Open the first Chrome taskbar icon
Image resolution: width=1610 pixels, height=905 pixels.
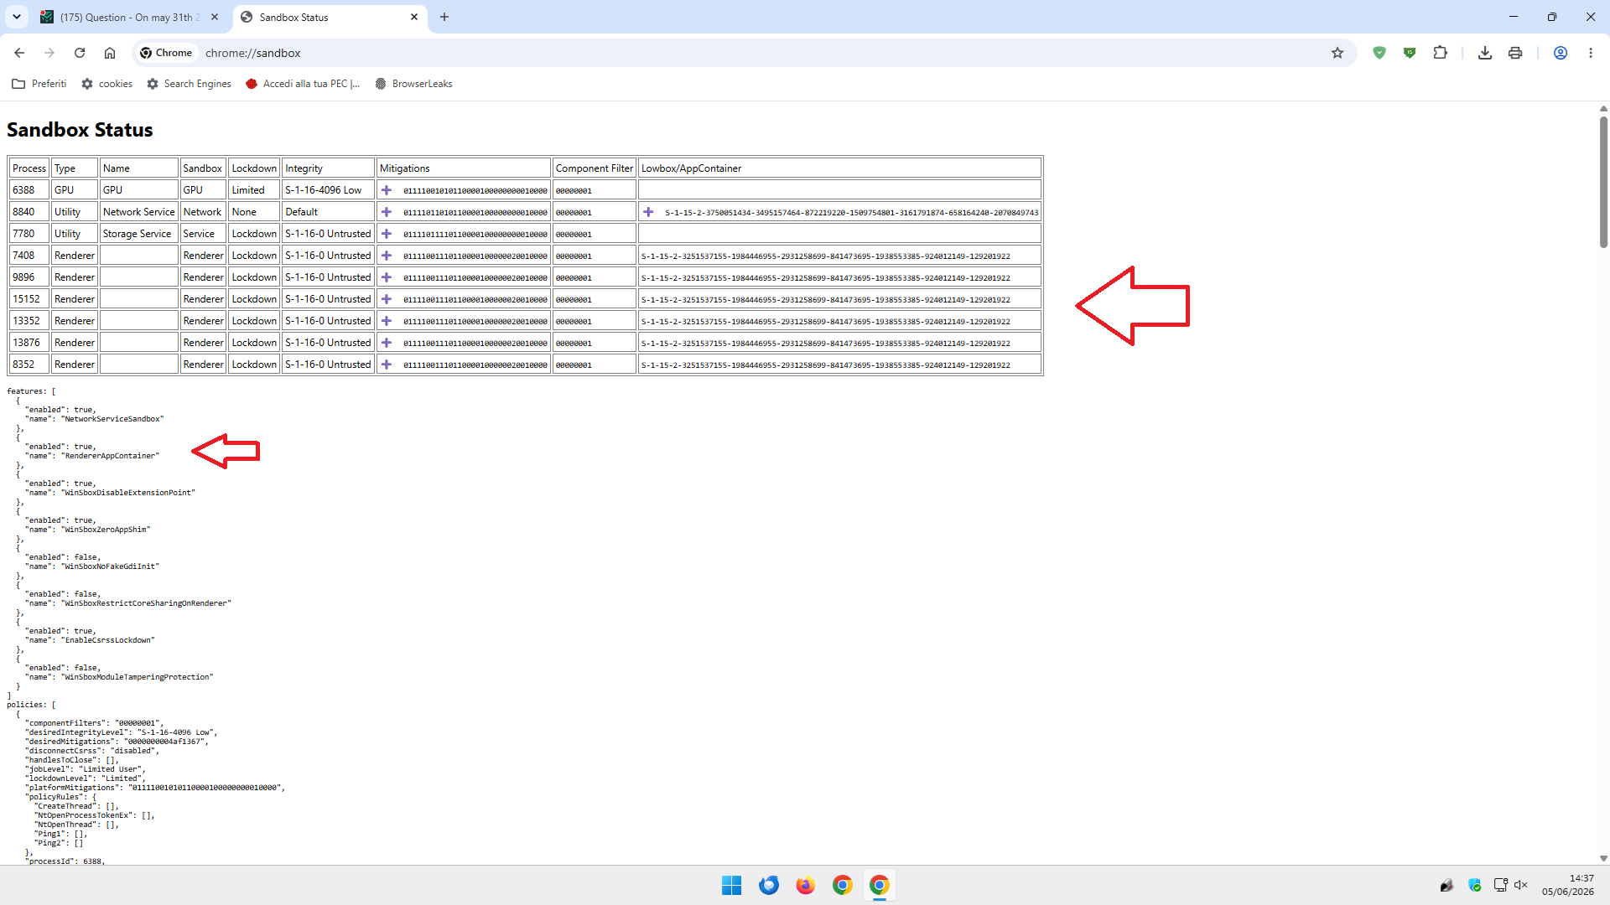point(843,885)
